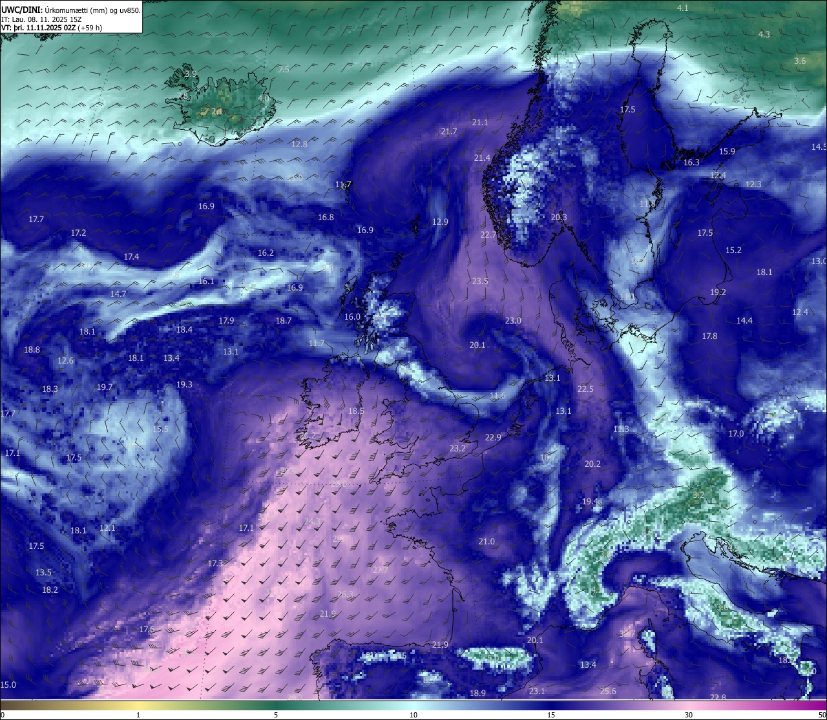Click the map value 16.3
827x720 pixels.
[691, 162]
